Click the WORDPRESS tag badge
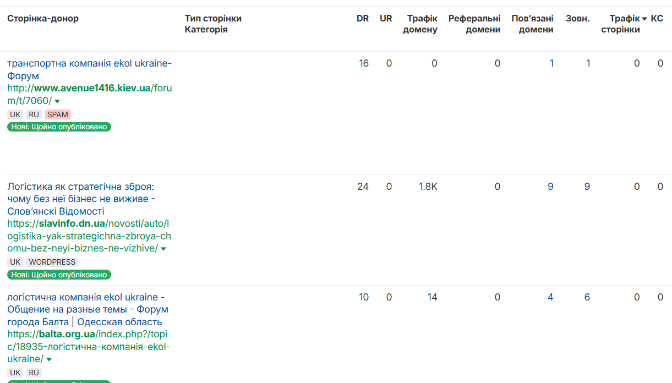This screenshot has height=383, width=672. click(52, 262)
